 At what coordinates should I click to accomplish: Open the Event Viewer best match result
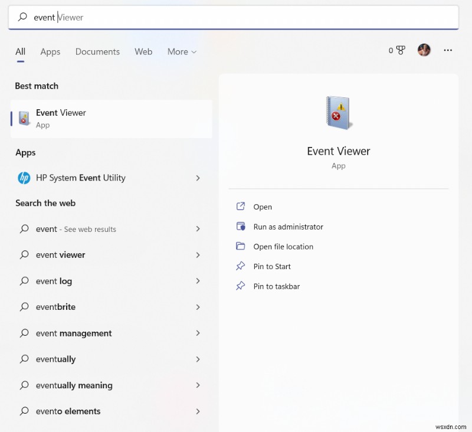(112, 119)
